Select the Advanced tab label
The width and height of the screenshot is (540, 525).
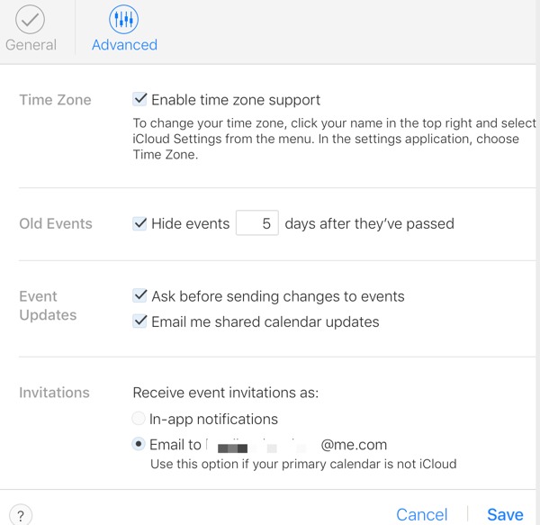124,45
